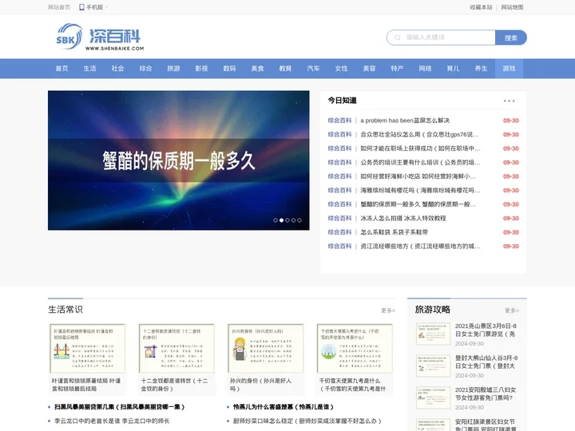575x431 pixels.
Task: Open thumbnail card 千仞雪天使第九考是什么
Action: point(355,359)
